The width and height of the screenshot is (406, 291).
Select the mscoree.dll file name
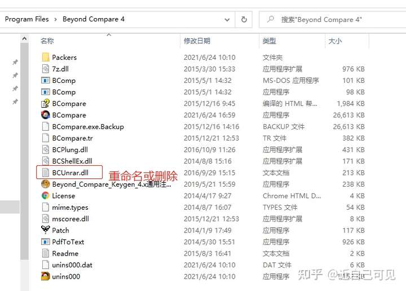pos(70,219)
